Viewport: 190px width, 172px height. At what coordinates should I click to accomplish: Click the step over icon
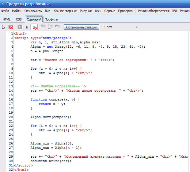click(x=50, y=27)
